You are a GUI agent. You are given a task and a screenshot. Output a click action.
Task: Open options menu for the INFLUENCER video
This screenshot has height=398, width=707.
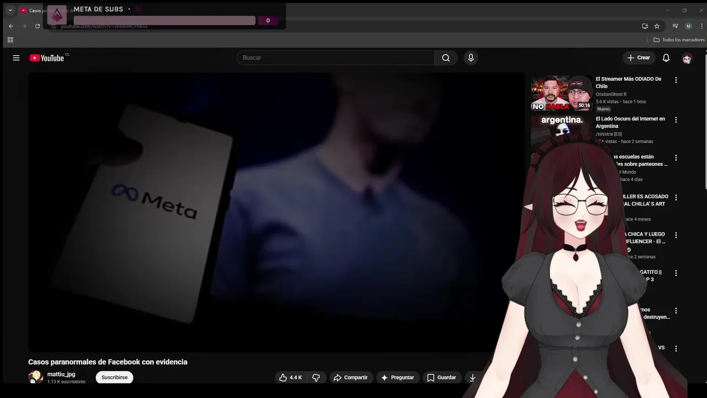point(676,235)
